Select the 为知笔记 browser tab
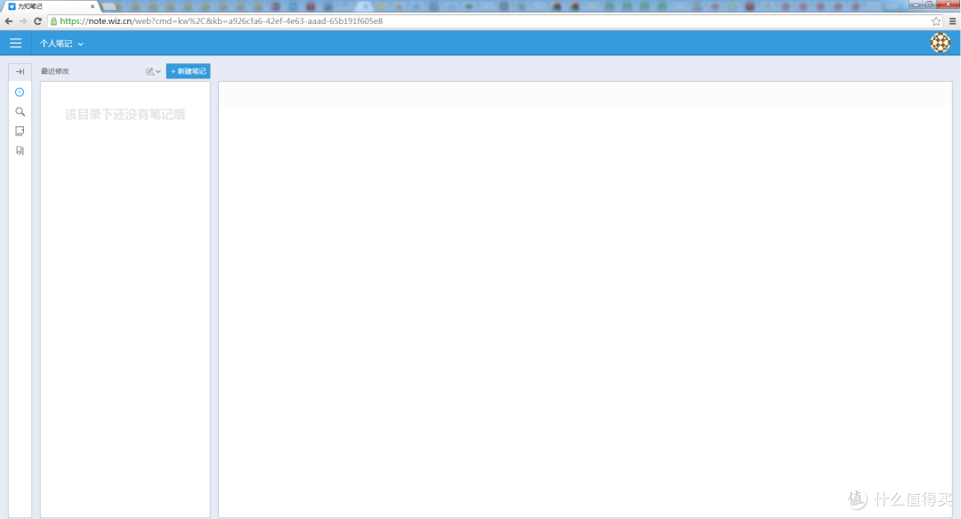Image resolution: width=961 pixels, height=519 pixels. 51,6
